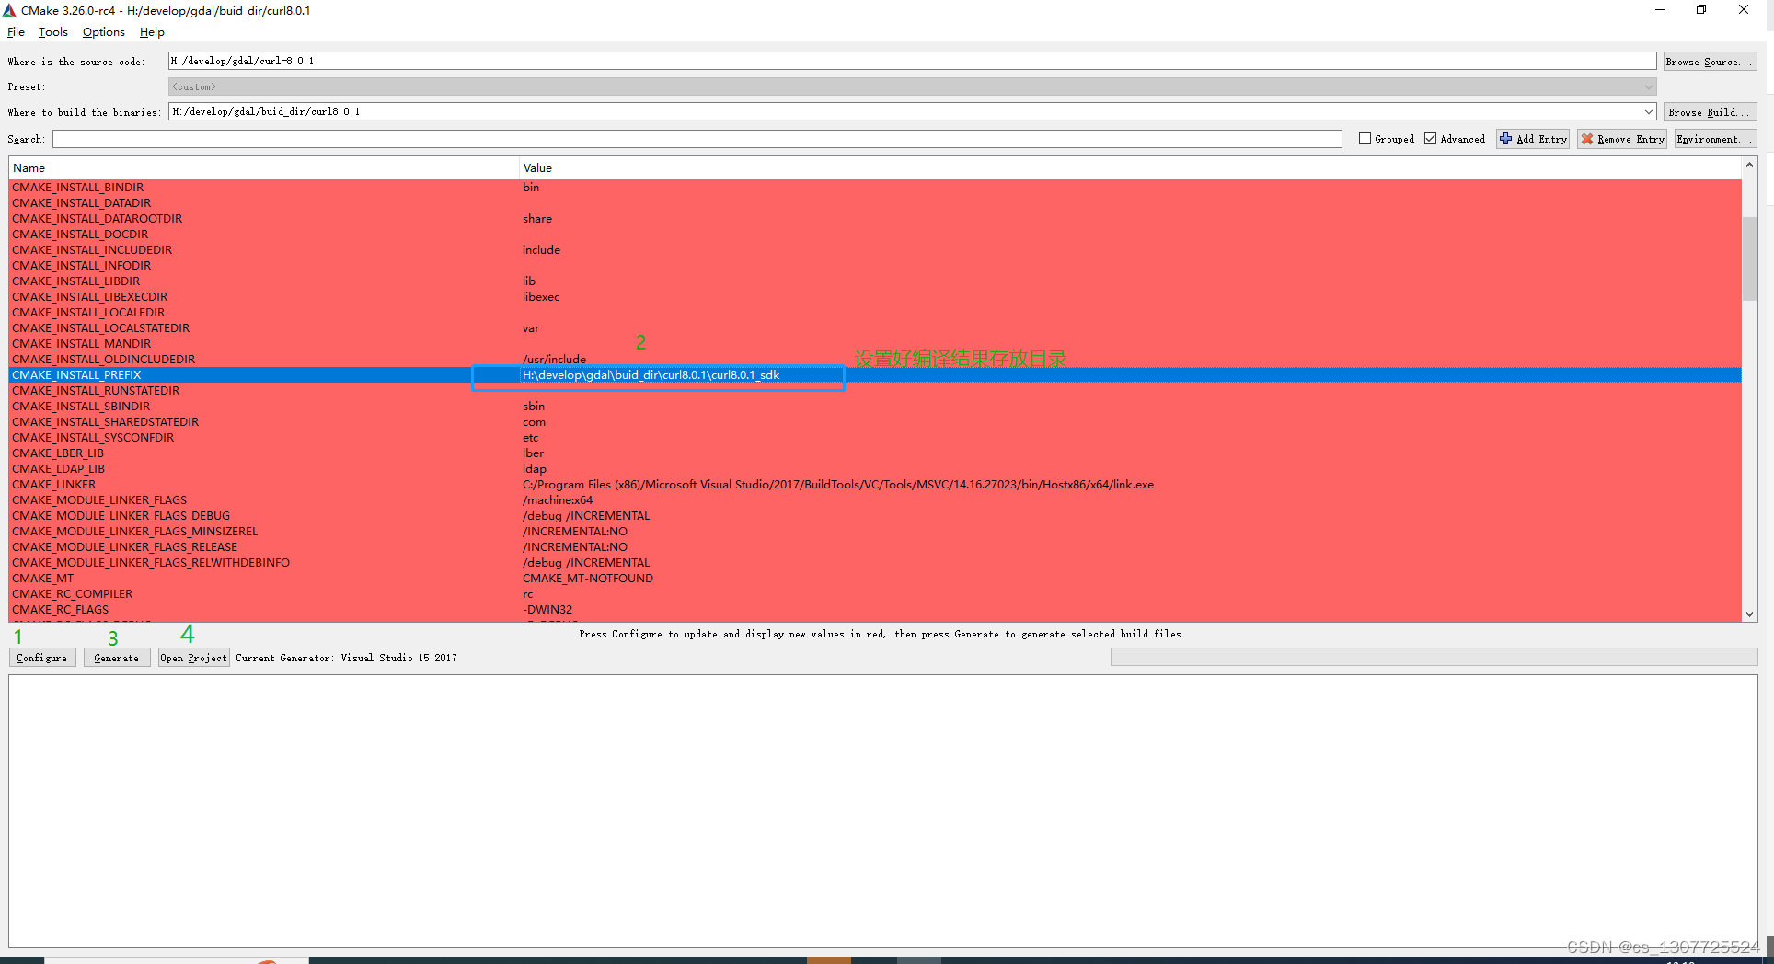Select the CMAKE_LINKER entry
1774x964 pixels.
[53, 485]
